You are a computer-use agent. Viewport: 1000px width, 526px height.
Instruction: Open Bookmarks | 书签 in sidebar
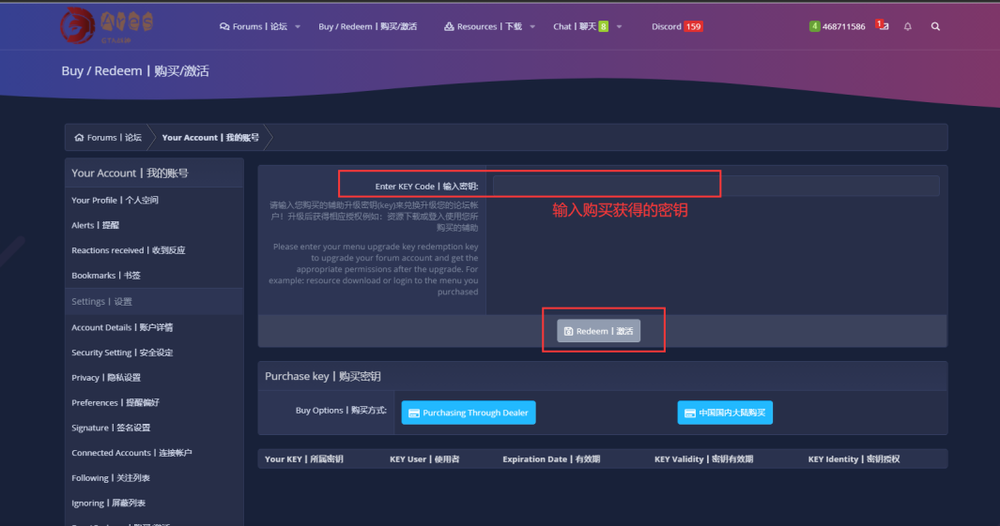pos(106,275)
